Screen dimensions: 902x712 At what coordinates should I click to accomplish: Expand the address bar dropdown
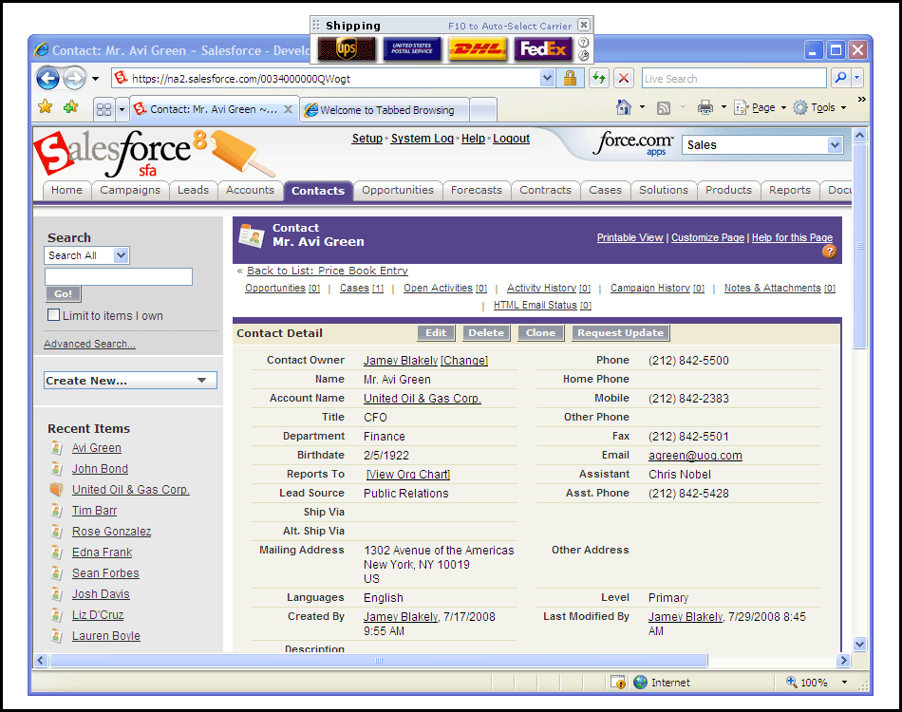coord(547,78)
